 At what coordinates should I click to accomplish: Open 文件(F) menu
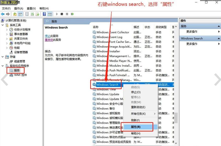6,8
